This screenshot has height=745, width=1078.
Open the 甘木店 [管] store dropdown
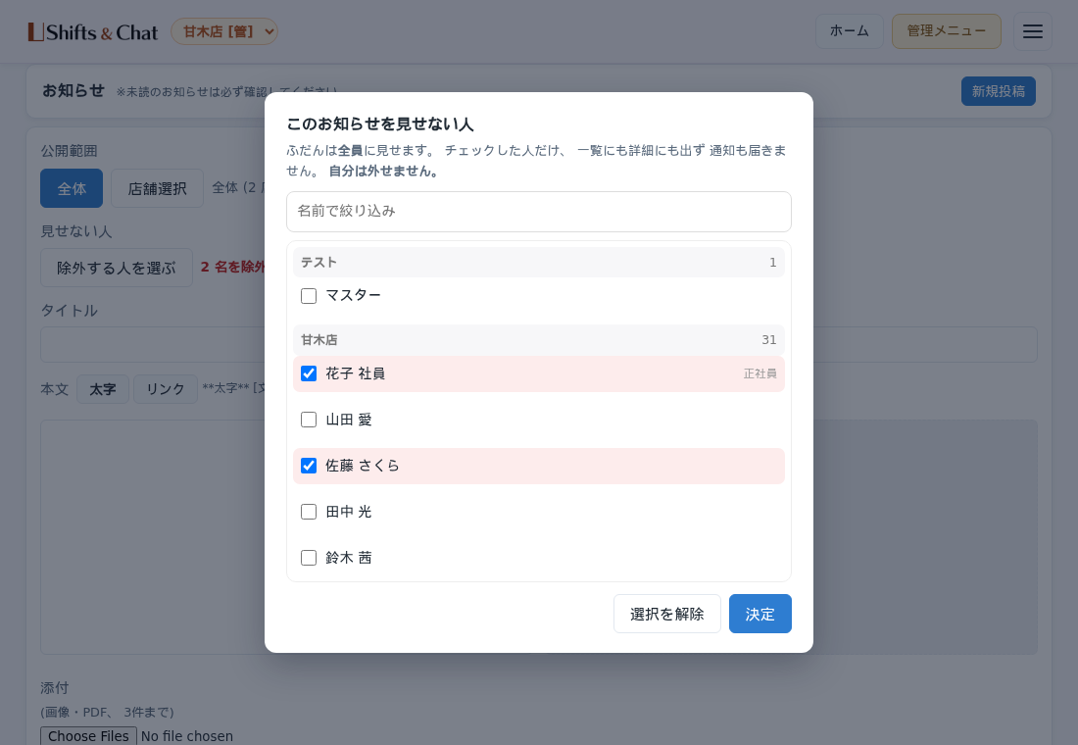click(224, 31)
